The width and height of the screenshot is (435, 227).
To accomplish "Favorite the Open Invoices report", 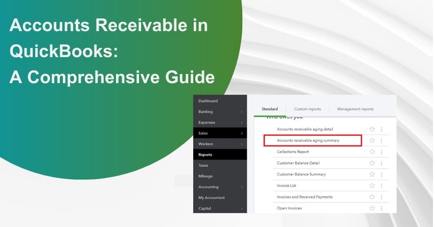I will (x=372, y=208).
